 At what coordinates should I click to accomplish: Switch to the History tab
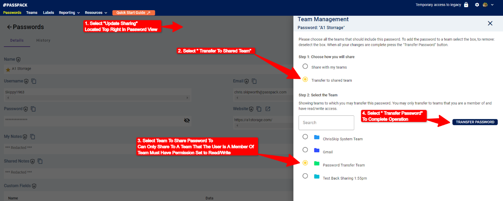tap(43, 40)
